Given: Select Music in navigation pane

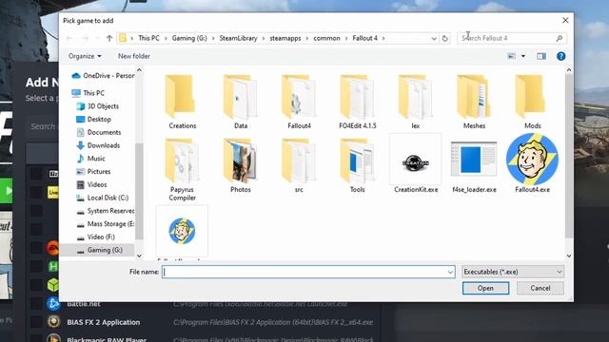Looking at the screenshot, I should pos(91,159).
